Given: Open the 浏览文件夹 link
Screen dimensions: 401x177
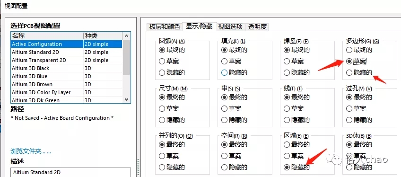Looking at the screenshot, I should coord(31,151).
